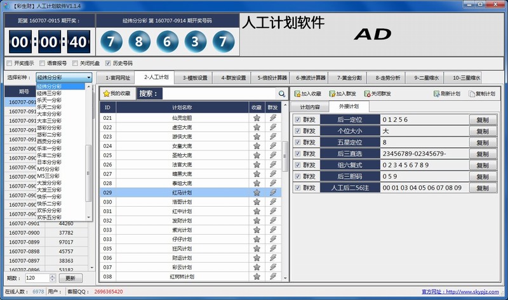Toggle the 语音报号 checkbox
This screenshot has width=508, height=300.
[42, 63]
